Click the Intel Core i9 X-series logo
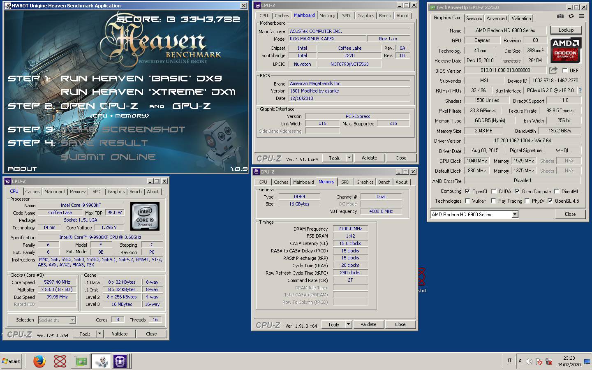Image resolution: width=592 pixels, height=370 pixels. click(x=145, y=216)
